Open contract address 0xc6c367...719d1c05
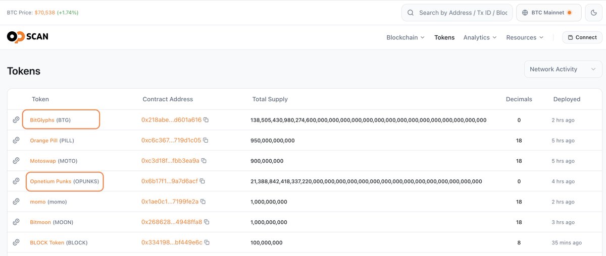Image resolution: width=606 pixels, height=256 pixels. 171,140
